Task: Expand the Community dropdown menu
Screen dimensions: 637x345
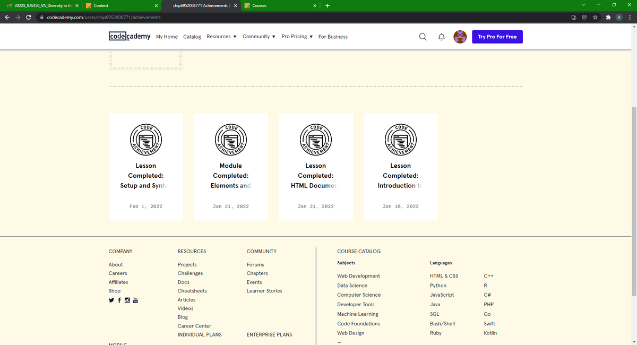Action: tap(259, 37)
